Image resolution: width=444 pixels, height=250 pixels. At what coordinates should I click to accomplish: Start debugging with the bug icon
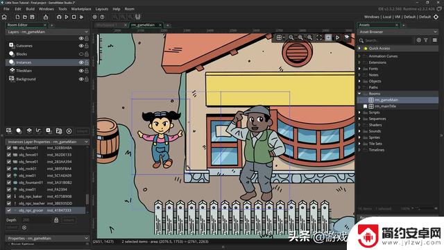click(x=59, y=17)
